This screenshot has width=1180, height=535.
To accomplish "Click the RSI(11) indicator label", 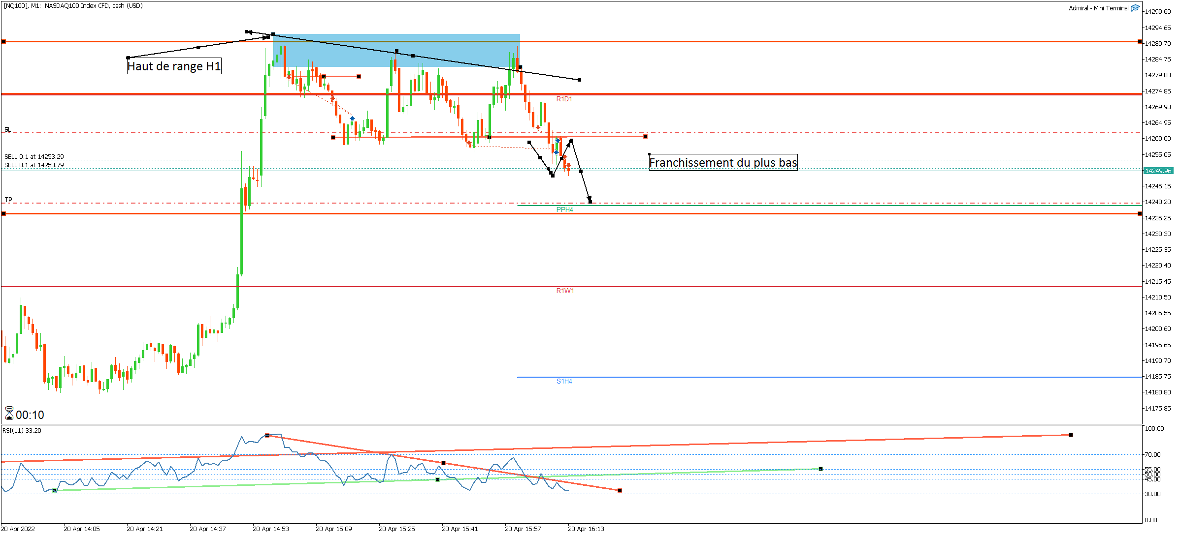I will 22,430.
